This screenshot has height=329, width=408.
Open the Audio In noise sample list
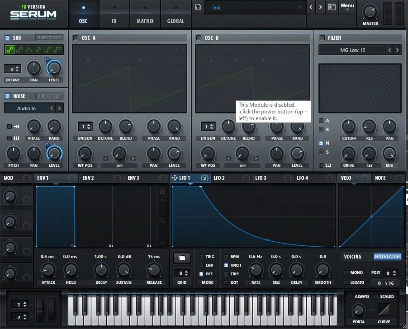(x=26, y=108)
